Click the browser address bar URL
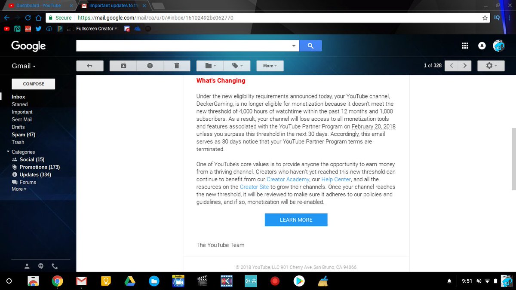The height and width of the screenshot is (290, 516). (x=155, y=18)
